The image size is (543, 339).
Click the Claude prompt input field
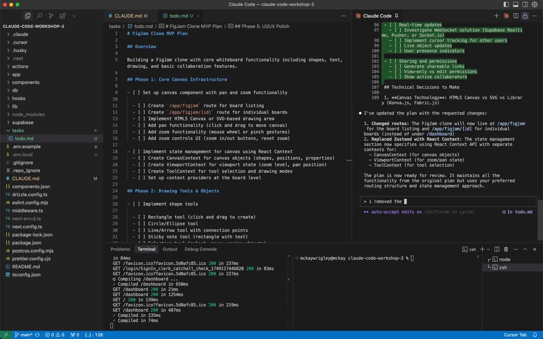click(448, 202)
